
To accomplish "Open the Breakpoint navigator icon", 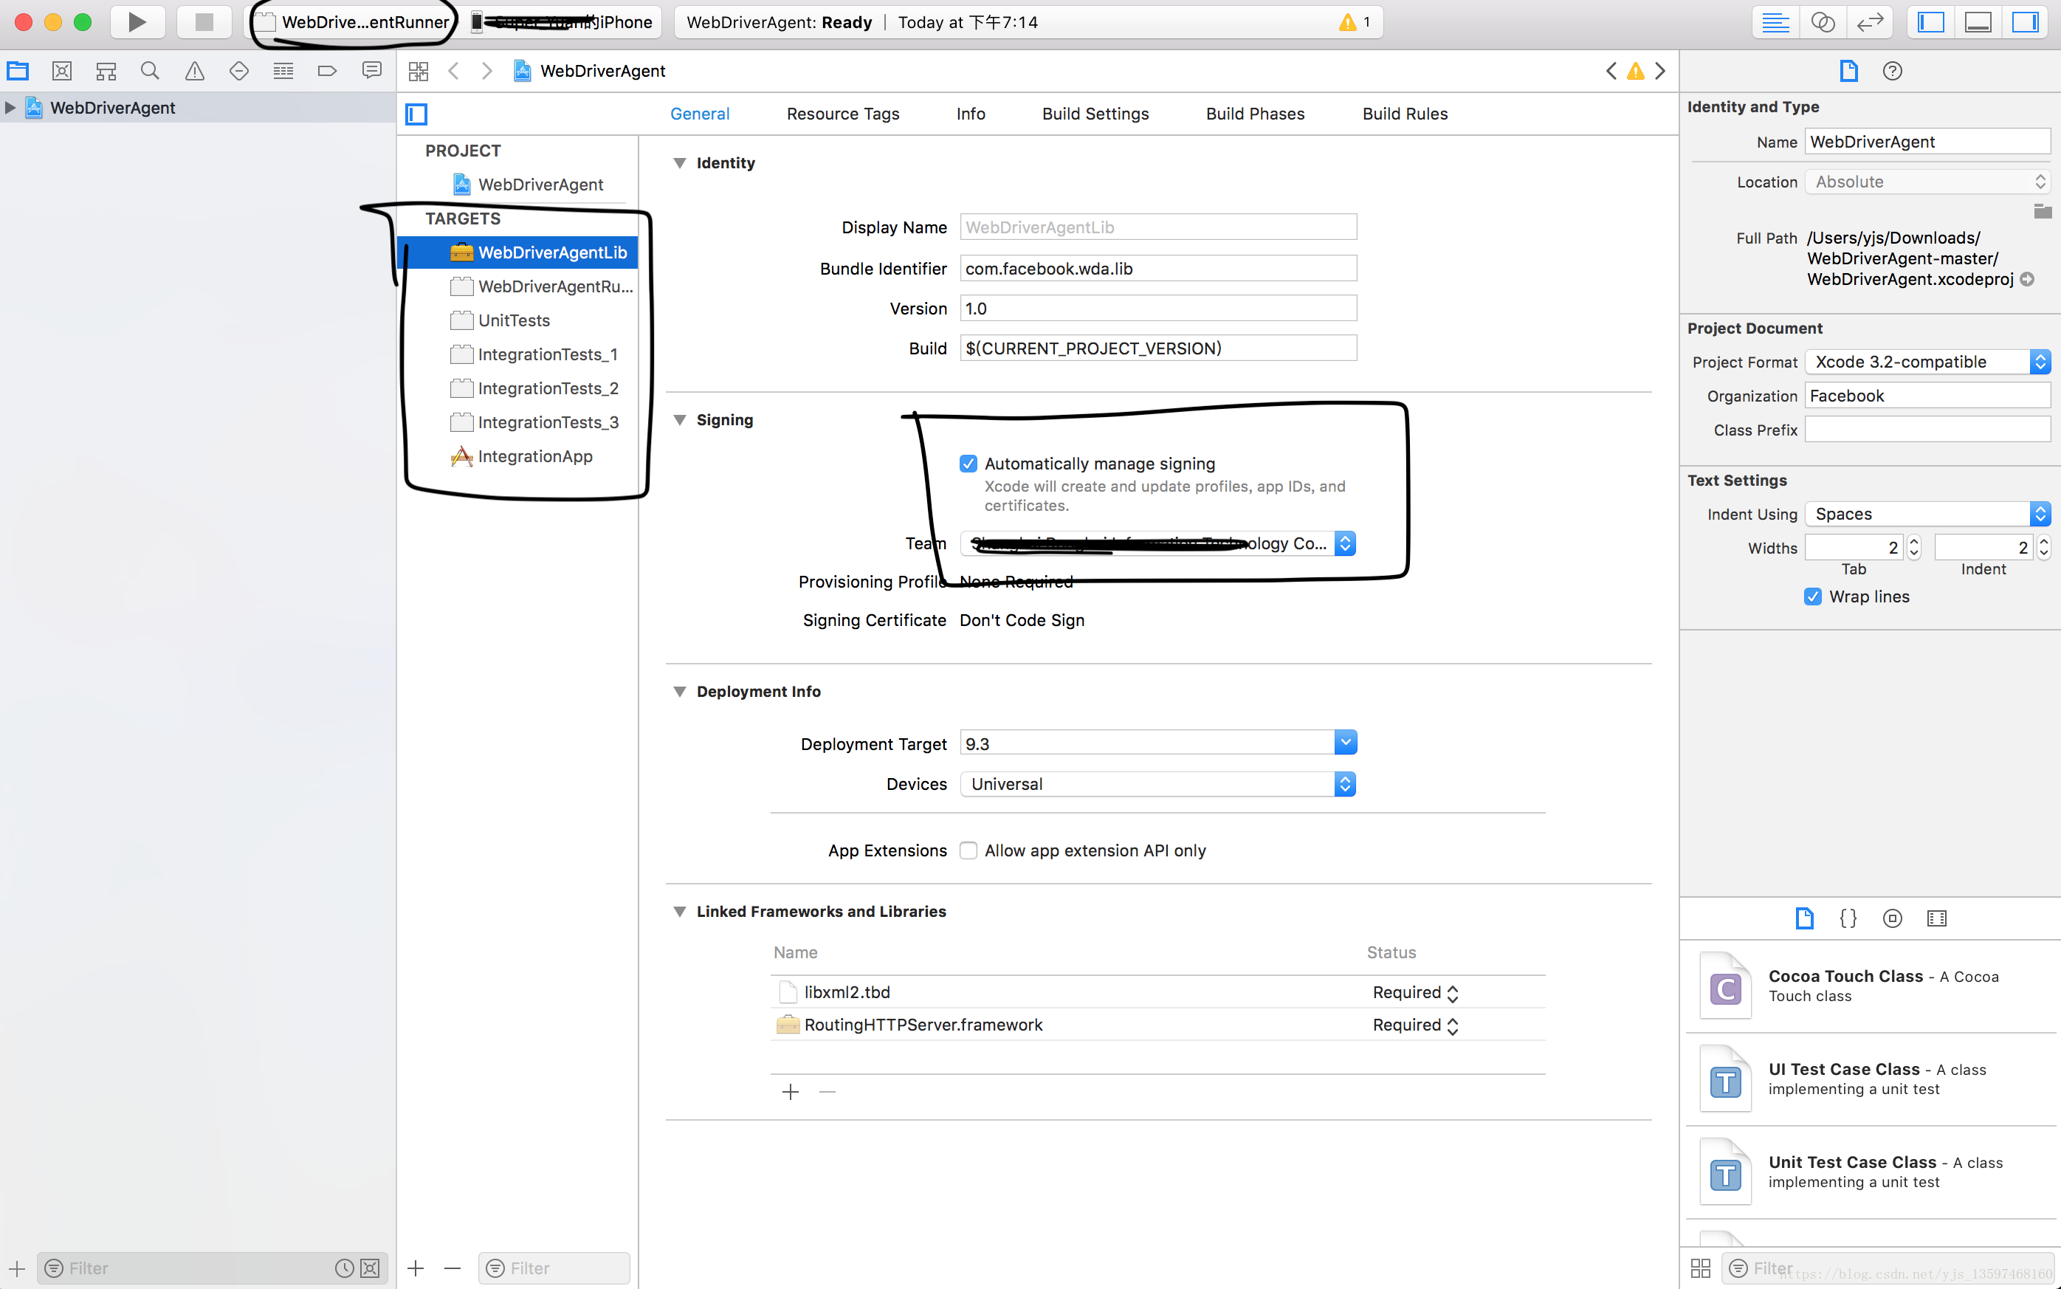I will click(x=327, y=71).
